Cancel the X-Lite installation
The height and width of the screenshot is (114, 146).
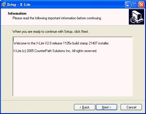point(131,107)
